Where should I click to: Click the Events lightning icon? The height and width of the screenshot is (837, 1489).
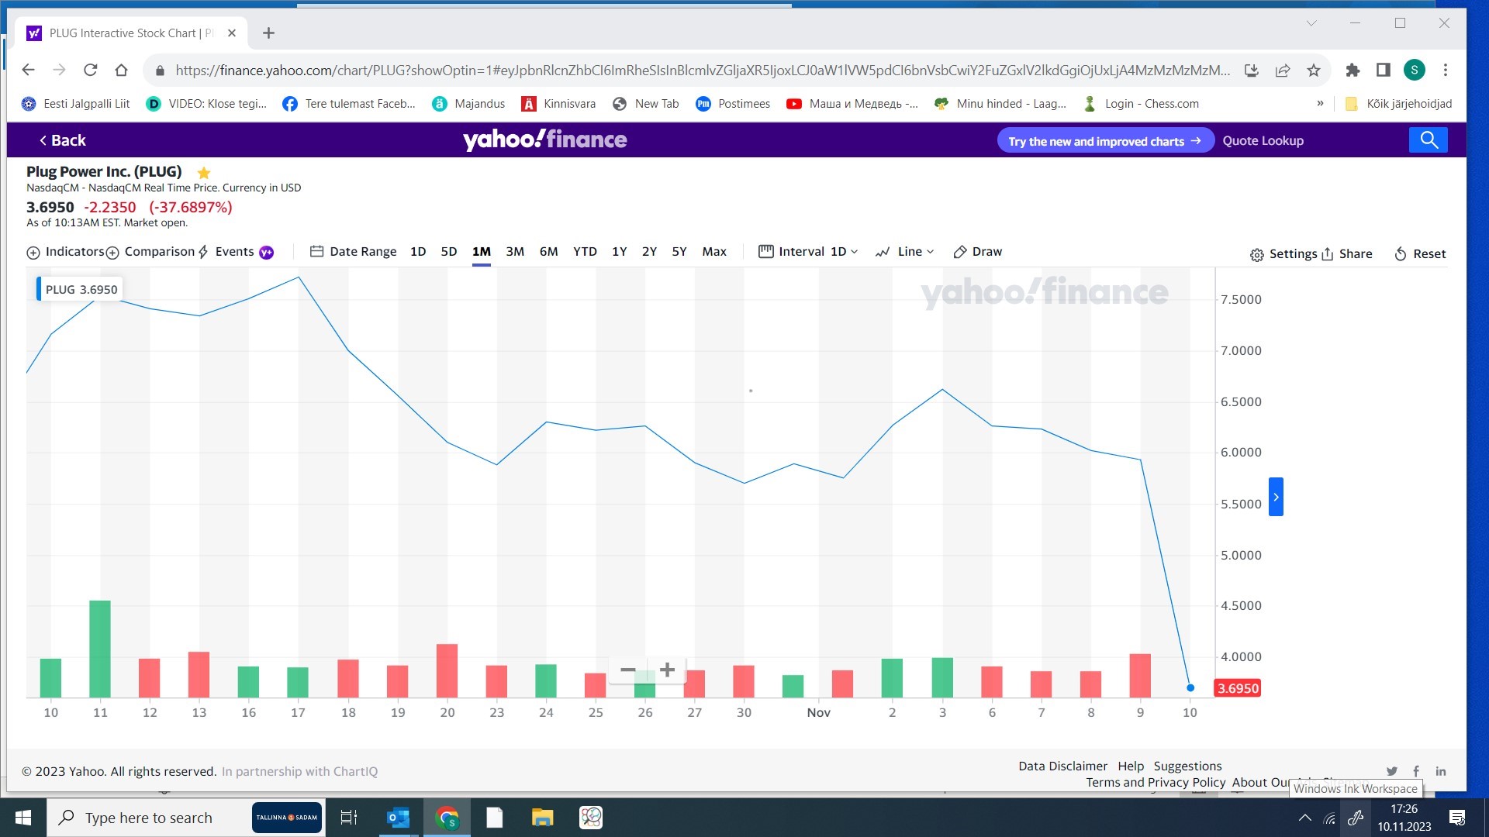tap(204, 252)
